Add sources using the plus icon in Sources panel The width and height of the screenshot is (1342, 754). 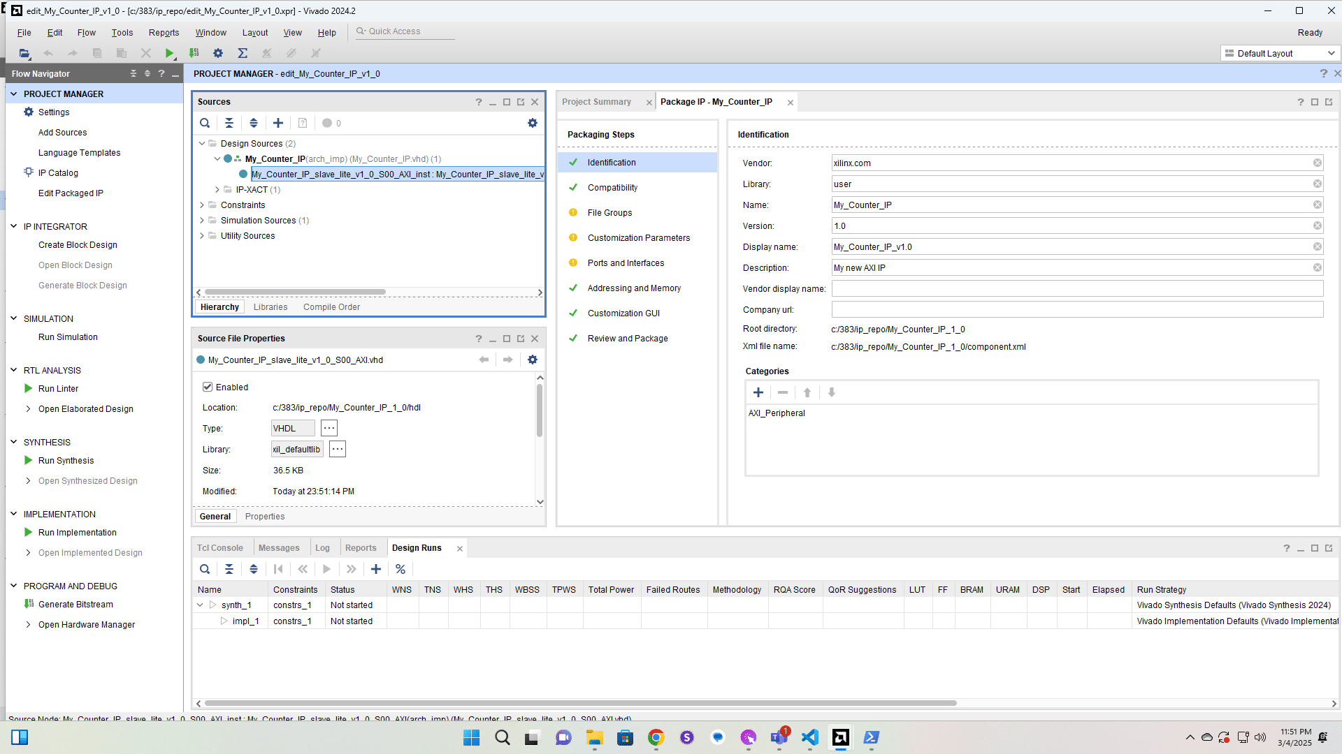[277, 123]
